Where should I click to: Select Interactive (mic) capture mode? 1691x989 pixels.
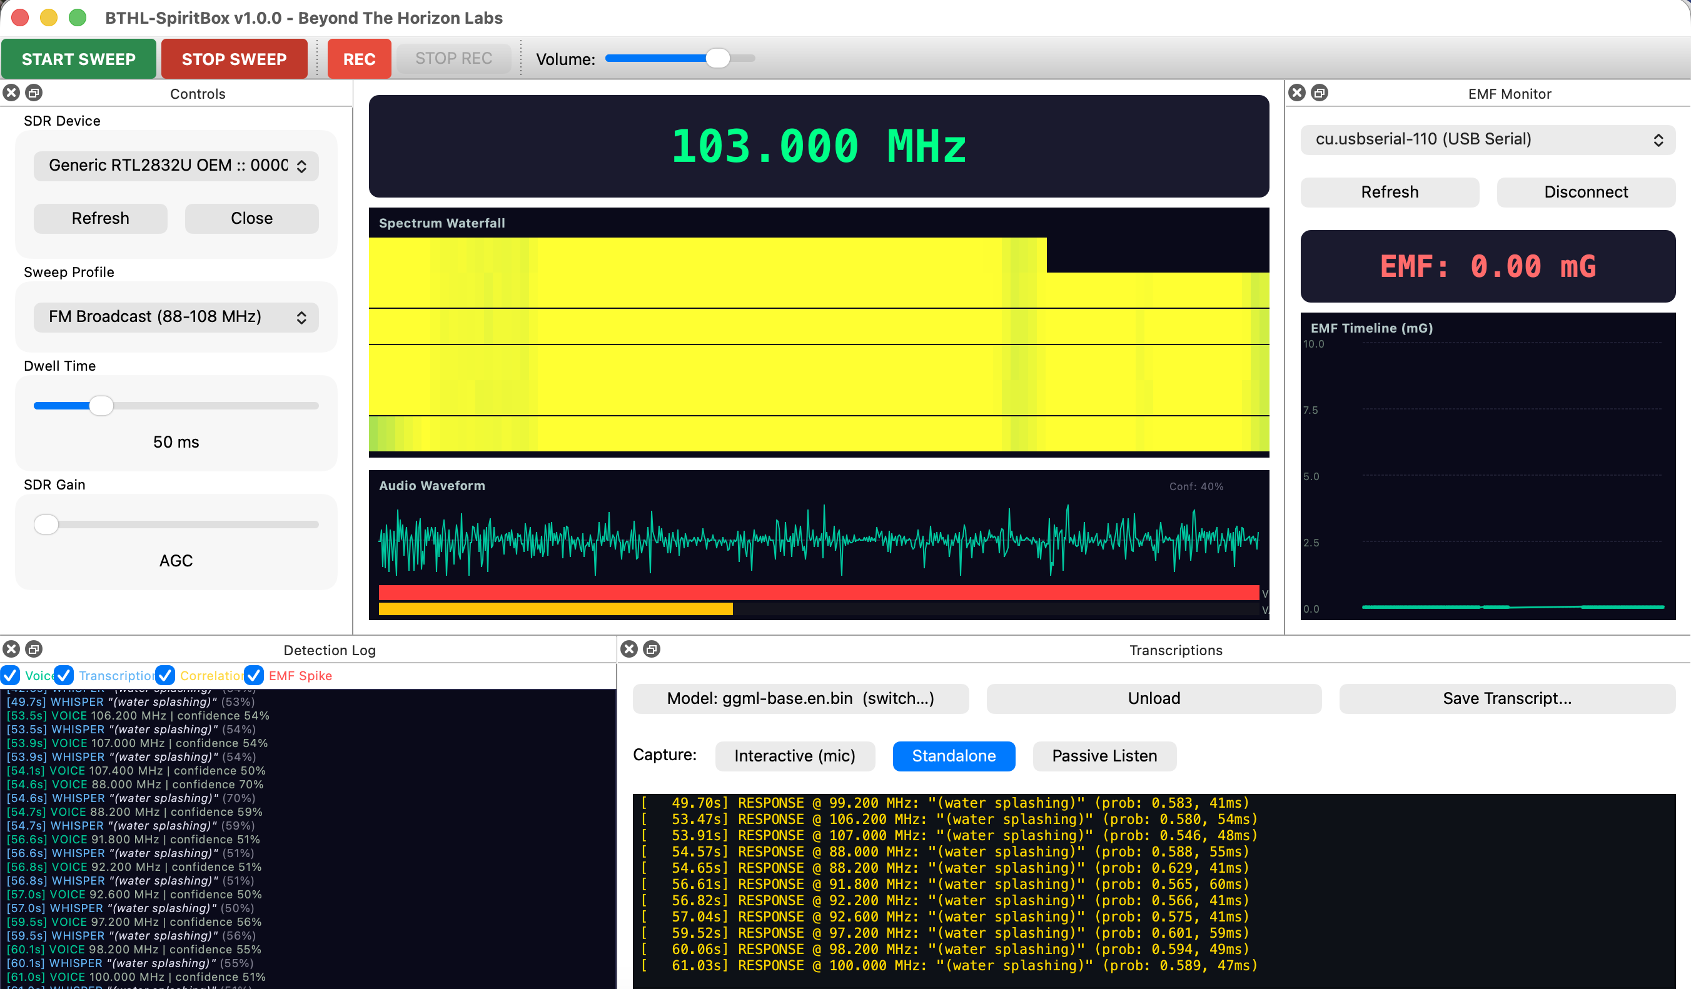coord(794,756)
